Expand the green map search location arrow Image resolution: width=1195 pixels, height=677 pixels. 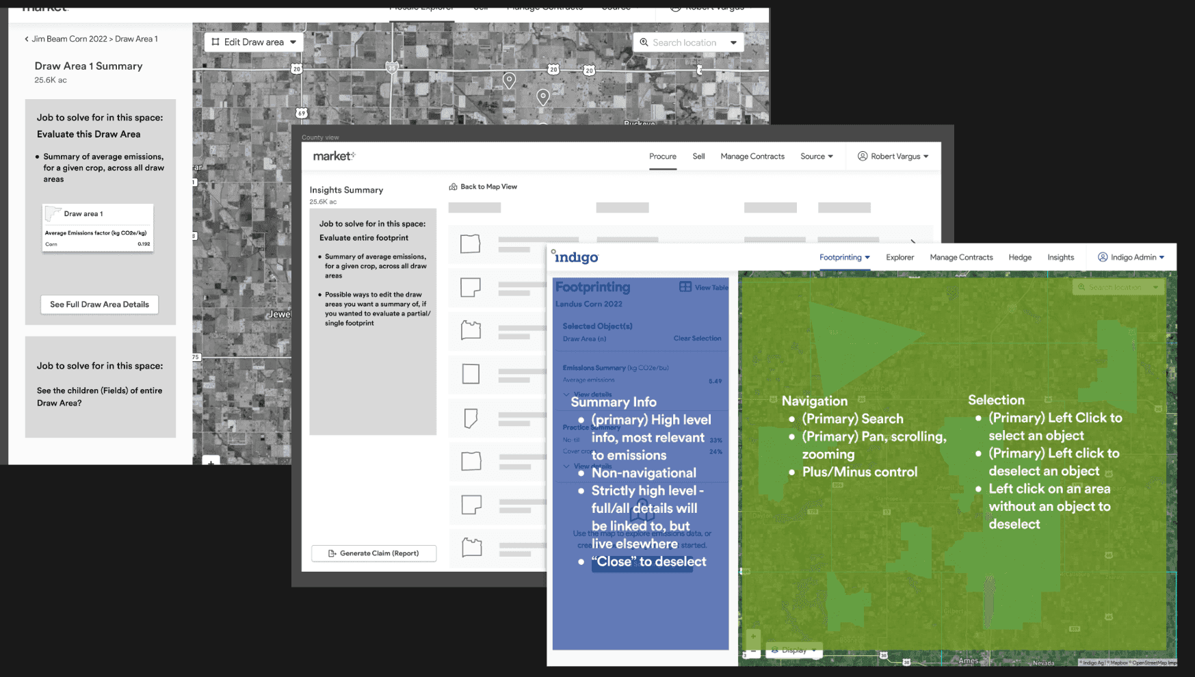click(1155, 287)
